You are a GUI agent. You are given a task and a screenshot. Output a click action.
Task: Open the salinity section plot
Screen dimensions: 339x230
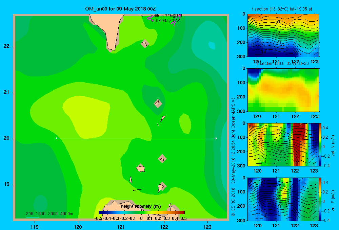pyautogui.click(x=283, y=90)
